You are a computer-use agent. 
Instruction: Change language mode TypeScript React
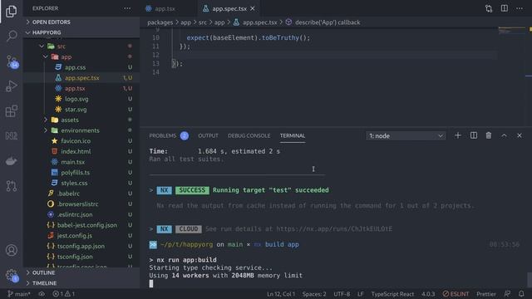click(x=392, y=294)
